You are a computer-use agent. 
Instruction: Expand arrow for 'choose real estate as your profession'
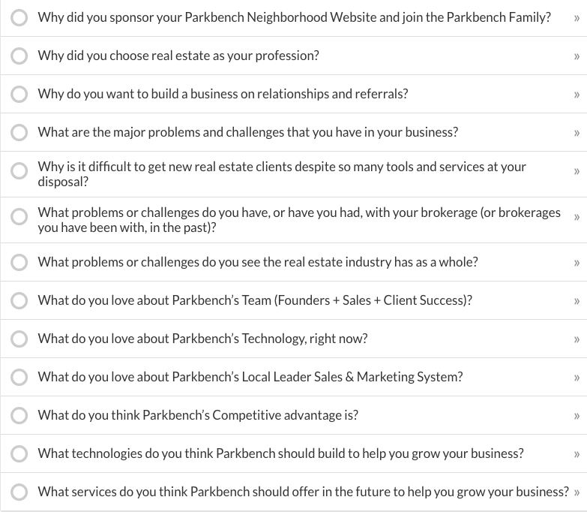[577, 56]
